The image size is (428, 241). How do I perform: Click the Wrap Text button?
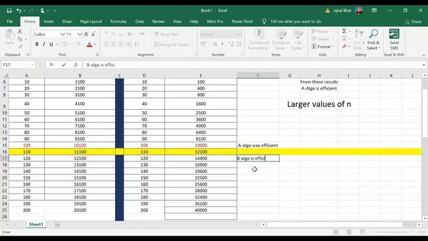point(166,34)
